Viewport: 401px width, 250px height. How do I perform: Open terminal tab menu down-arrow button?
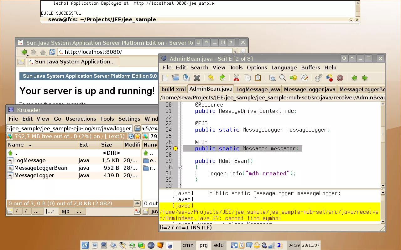[351, 20]
